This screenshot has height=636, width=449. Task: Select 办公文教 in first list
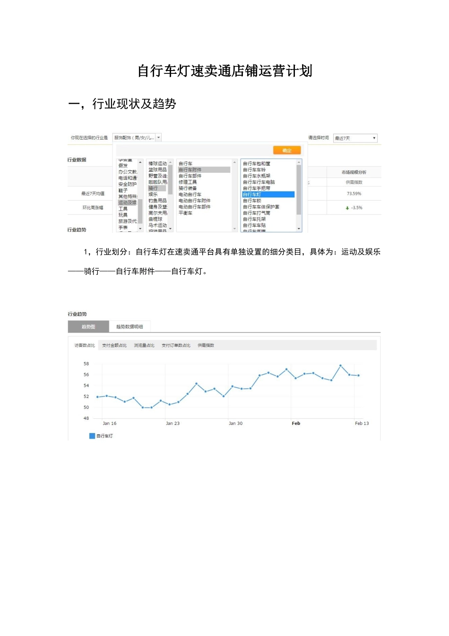[x=128, y=172]
